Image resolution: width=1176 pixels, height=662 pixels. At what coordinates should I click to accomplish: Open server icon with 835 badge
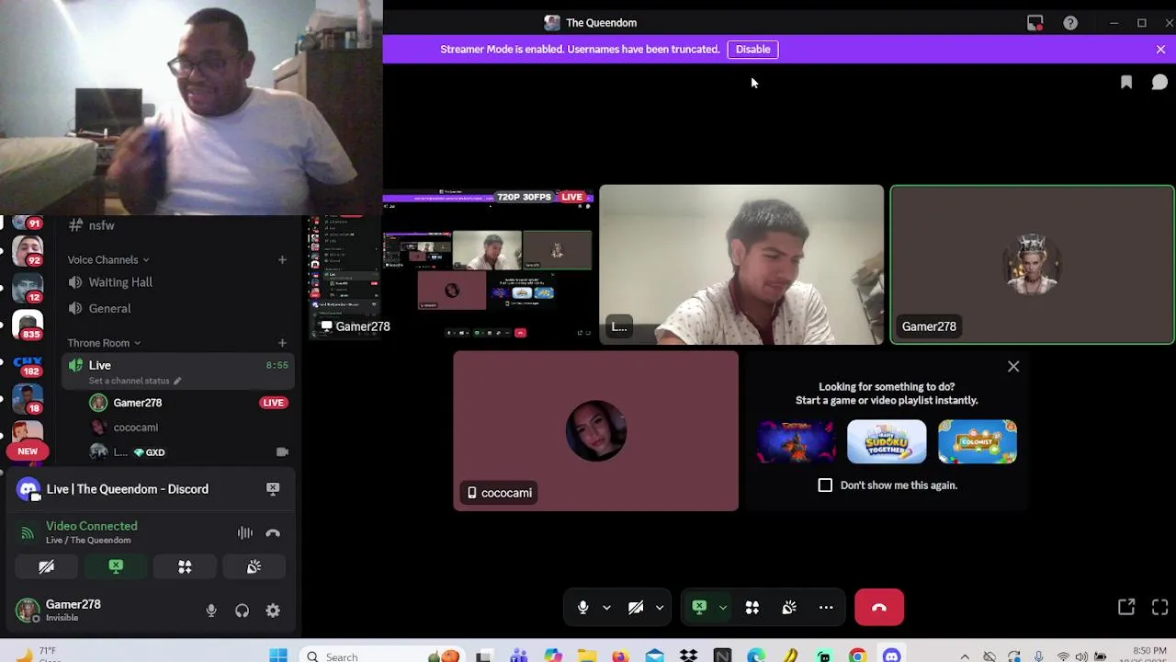28,325
